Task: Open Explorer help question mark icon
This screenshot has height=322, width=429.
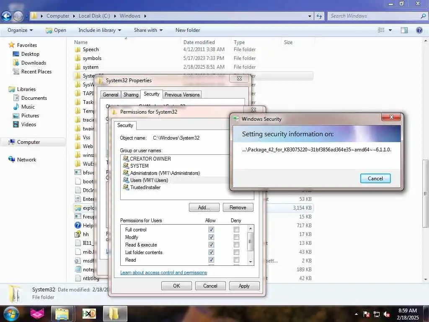Action: [x=419, y=30]
